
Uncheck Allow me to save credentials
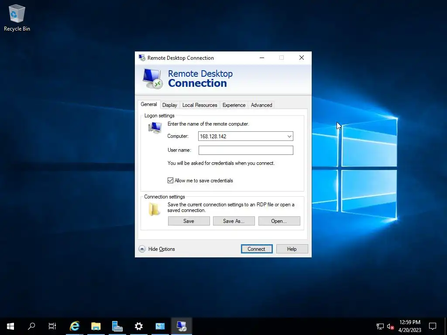(x=171, y=180)
